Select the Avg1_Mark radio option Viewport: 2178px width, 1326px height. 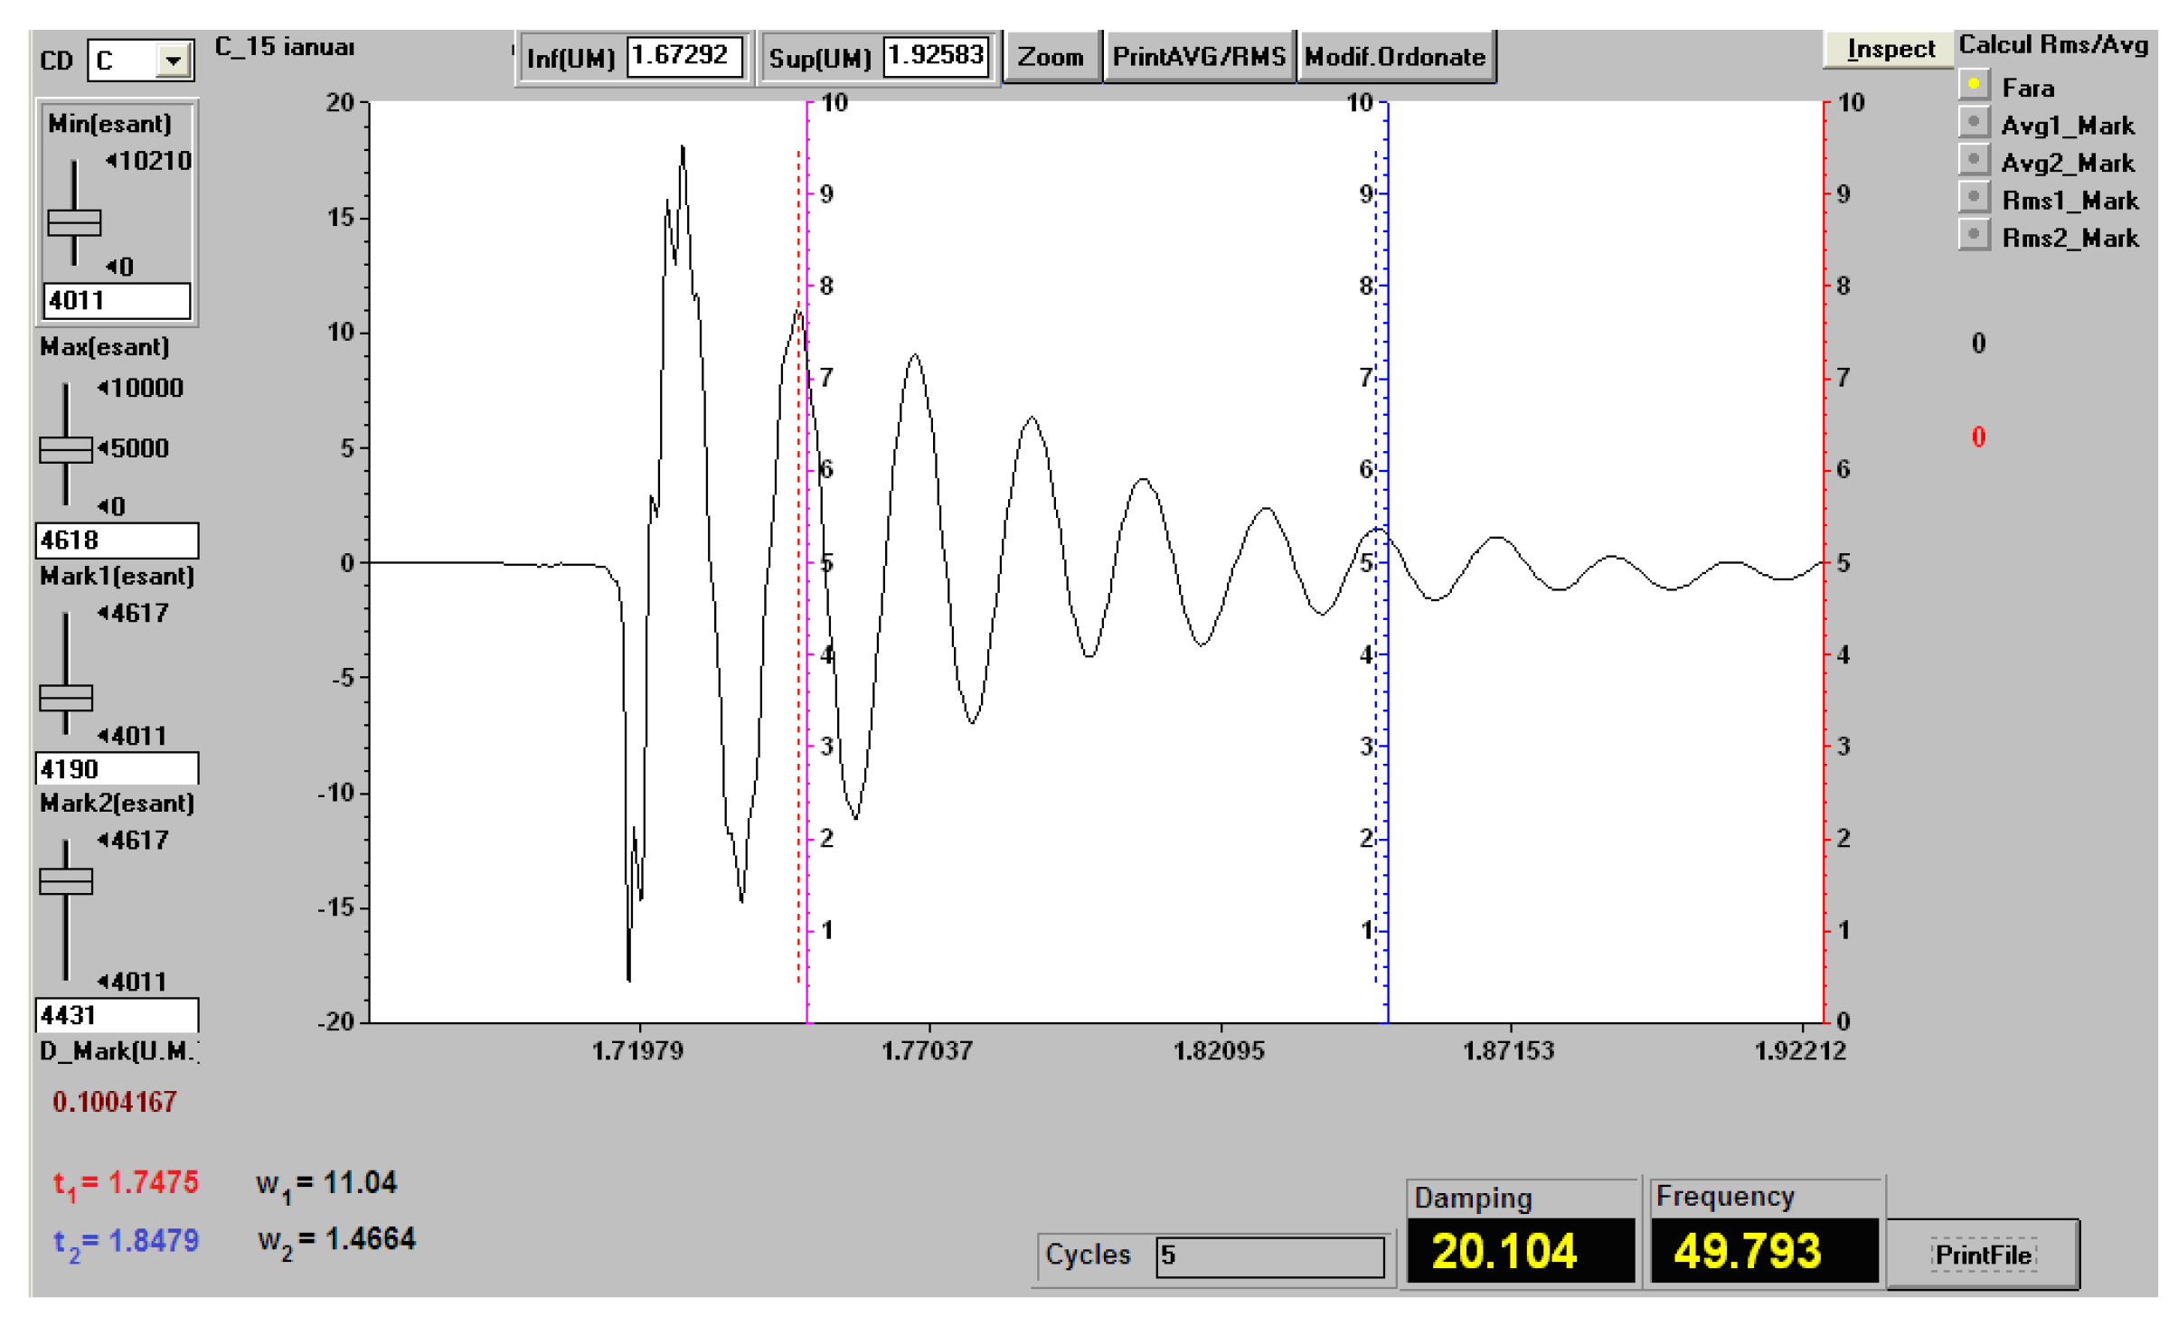[x=1973, y=122]
